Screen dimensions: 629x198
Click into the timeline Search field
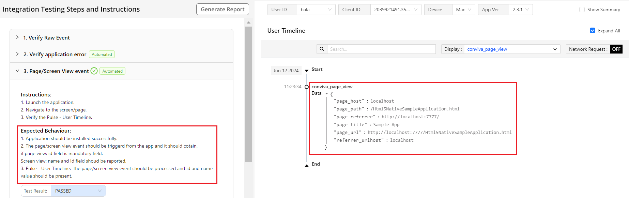pyautogui.click(x=381, y=49)
